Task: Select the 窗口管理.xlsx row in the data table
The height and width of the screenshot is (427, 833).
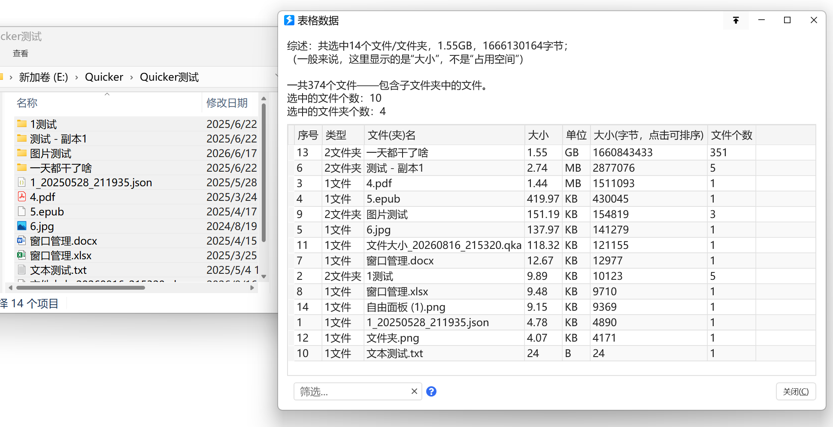Action: pyautogui.click(x=552, y=291)
